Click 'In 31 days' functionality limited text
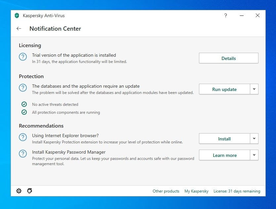 pyautogui.click(x=79, y=62)
